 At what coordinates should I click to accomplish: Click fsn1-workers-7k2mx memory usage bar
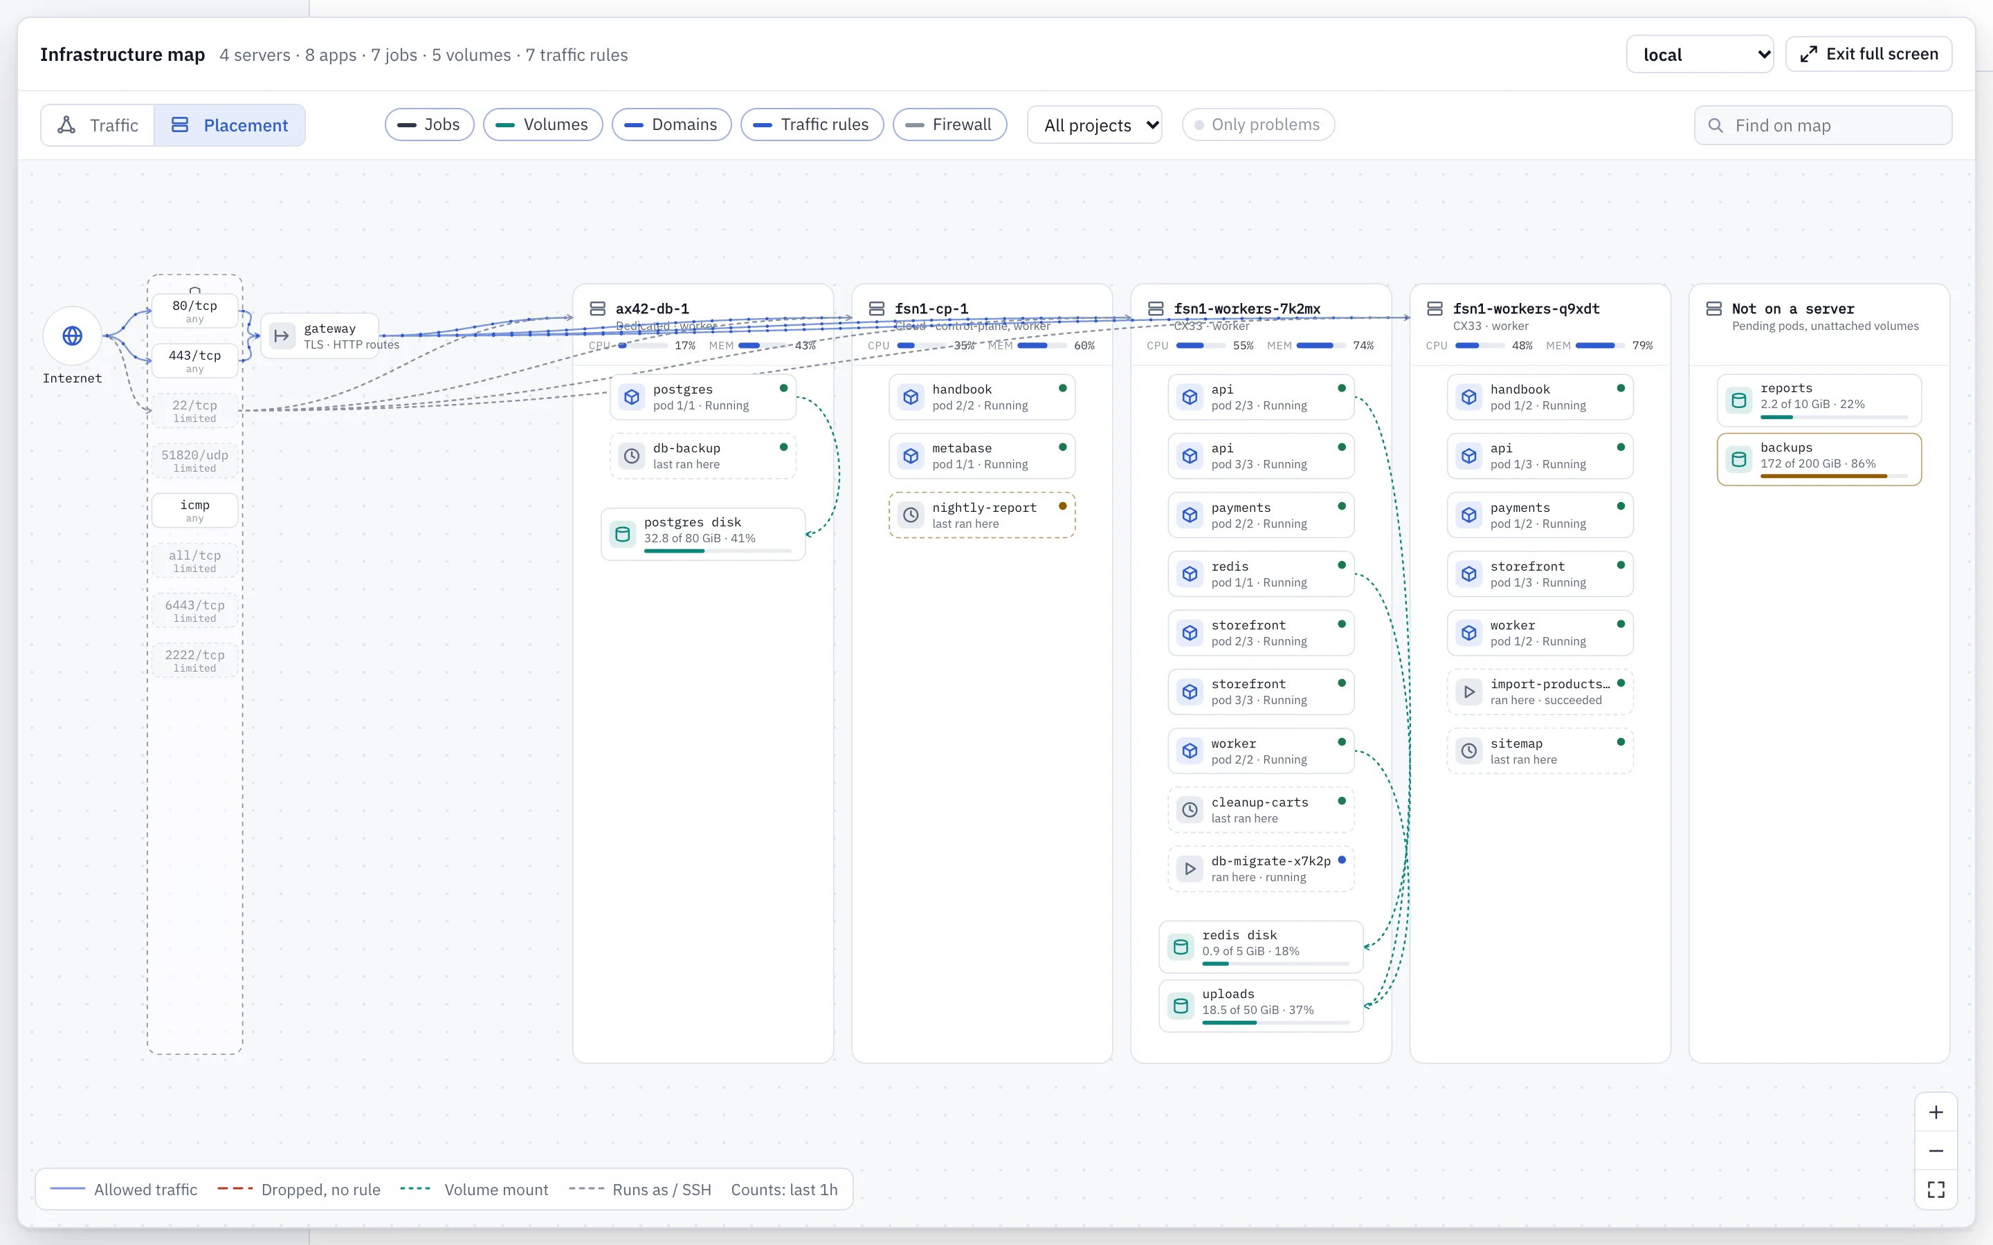[x=1321, y=346]
